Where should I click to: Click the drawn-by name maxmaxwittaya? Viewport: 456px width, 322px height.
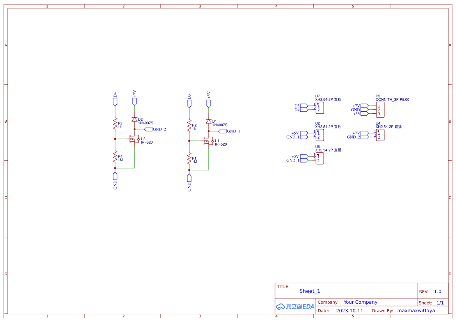tap(416, 310)
